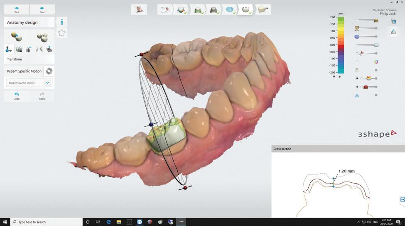Click the Undo button
The height and width of the screenshot is (226, 405).
17,96
